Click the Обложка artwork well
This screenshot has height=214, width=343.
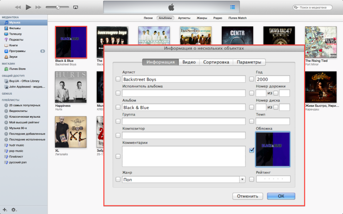pos(273,149)
